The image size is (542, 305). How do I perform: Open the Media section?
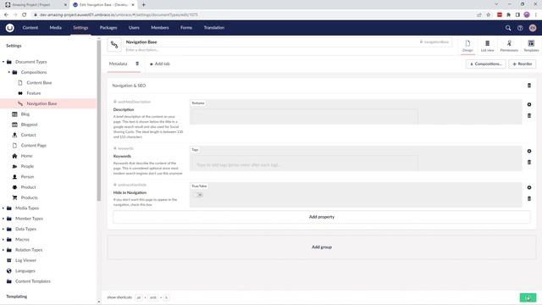[55, 28]
